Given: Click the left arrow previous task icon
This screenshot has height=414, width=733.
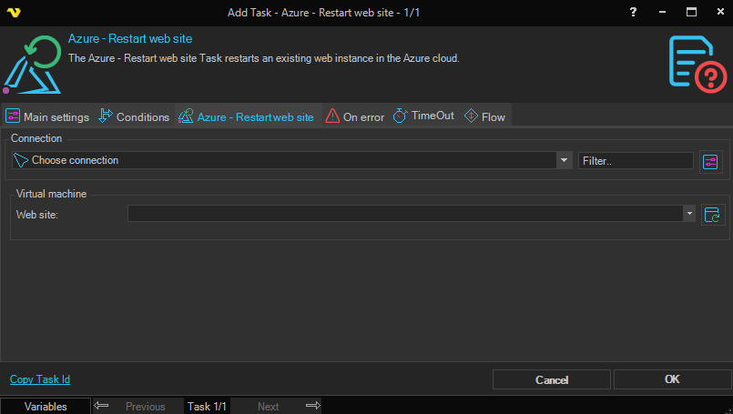Looking at the screenshot, I should [102, 406].
